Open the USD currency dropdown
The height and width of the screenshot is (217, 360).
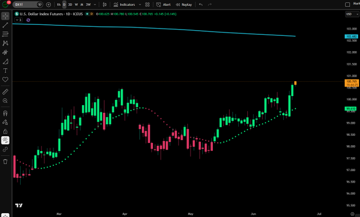pyautogui.click(x=352, y=14)
